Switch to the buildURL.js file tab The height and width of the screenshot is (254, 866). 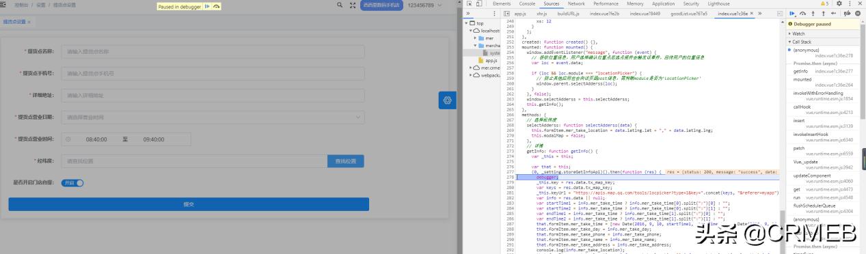[x=568, y=14]
